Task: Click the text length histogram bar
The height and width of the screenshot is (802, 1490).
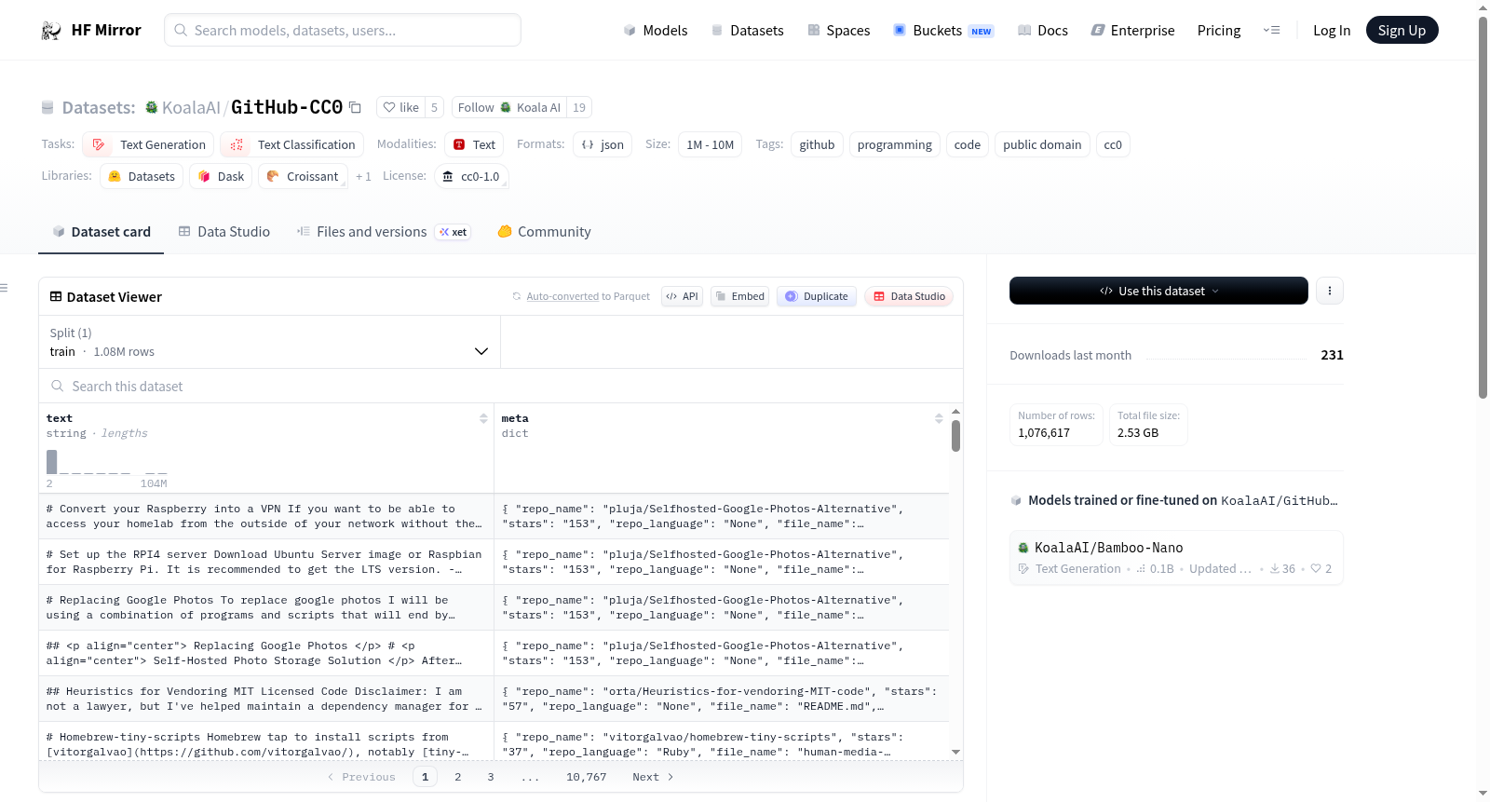Action: click(x=52, y=462)
